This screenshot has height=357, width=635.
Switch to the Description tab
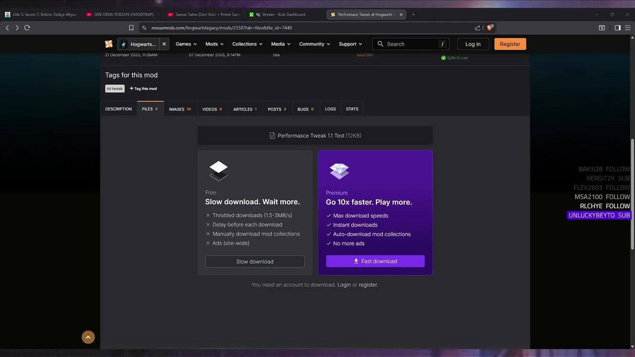tap(119, 109)
